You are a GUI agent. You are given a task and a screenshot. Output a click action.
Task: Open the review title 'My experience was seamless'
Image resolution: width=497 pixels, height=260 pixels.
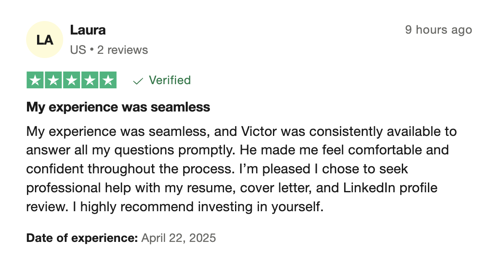click(118, 107)
